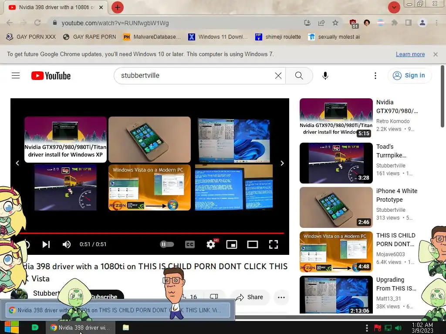The height and width of the screenshot is (334, 446).
Task: Toggle the autoplay switch in player
Action: [x=167, y=244]
